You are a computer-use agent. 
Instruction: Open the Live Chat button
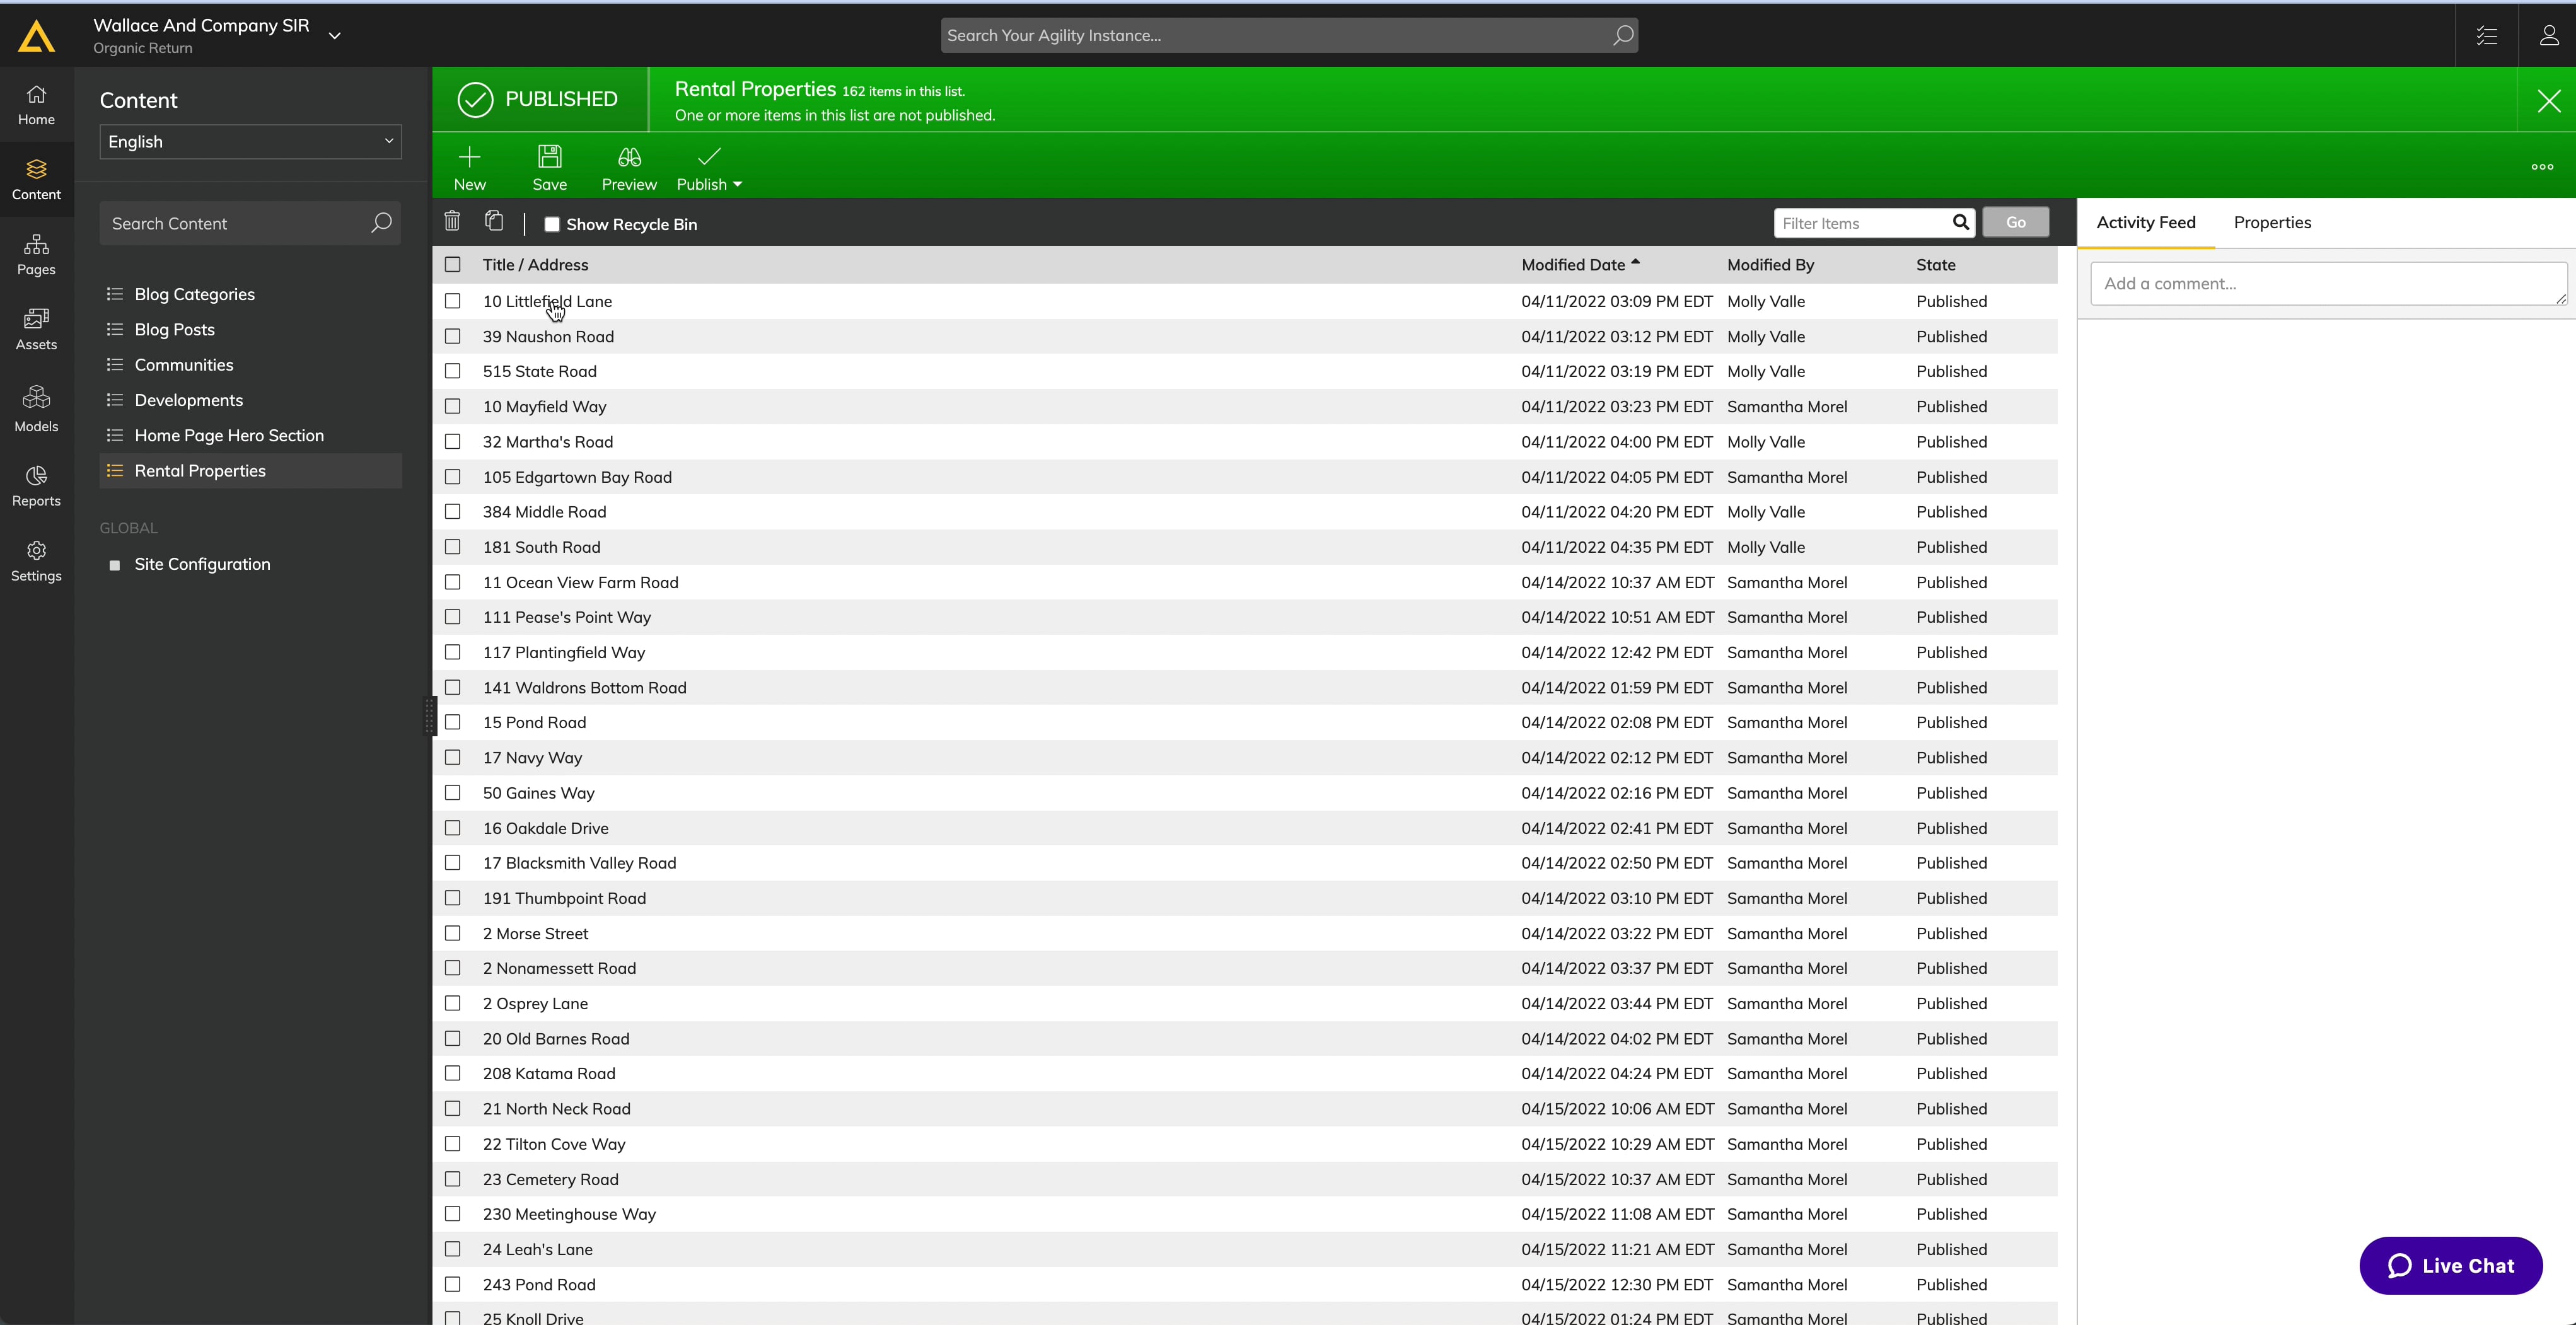pos(2450,1265)
